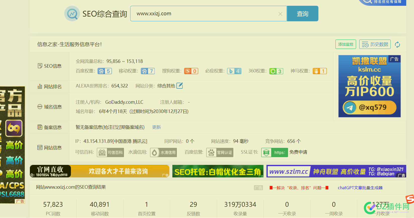The height and width of the screenshot is (218, 414).
Task: Click the 域名信息 www globe icon
Action: coord(40,106)
